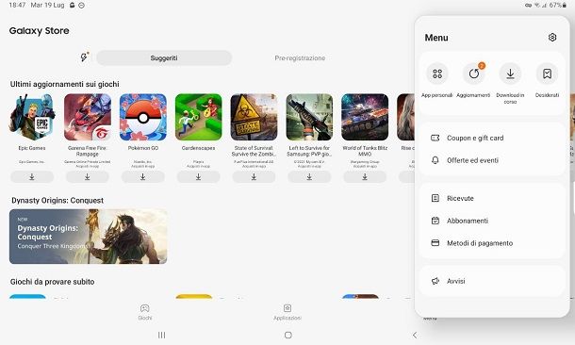Tap the battery status indicator
Viewport: 575px width, 345px height.
(557, 5)
